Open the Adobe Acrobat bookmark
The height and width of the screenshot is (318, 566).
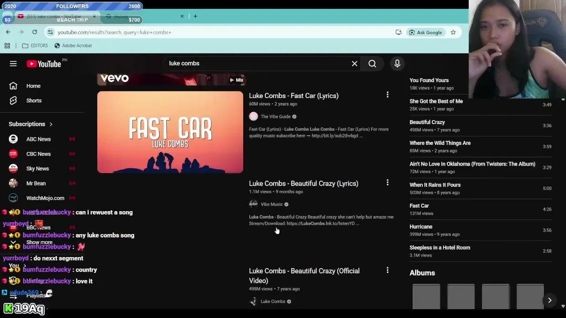tap(73, 45)
